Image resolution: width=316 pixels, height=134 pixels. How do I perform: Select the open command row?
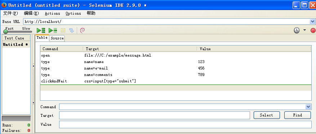point(176,55)
